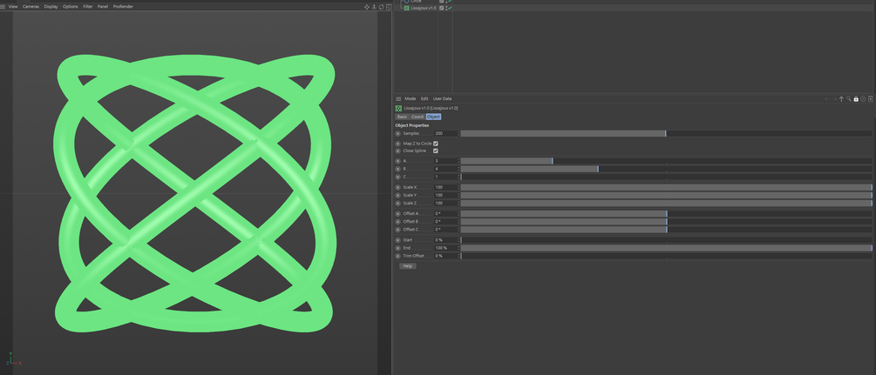This screenshot has height=375, width=876.
Task: Click the Help button
Action: coord(408,266)
